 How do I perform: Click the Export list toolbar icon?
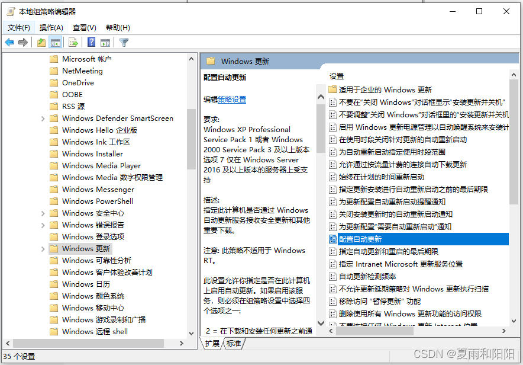[x=73, y=43]
